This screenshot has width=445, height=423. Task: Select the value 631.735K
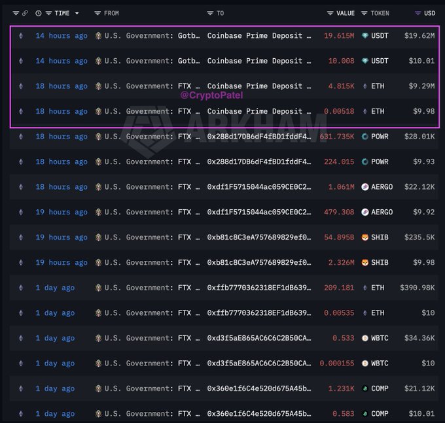[337, 137]
